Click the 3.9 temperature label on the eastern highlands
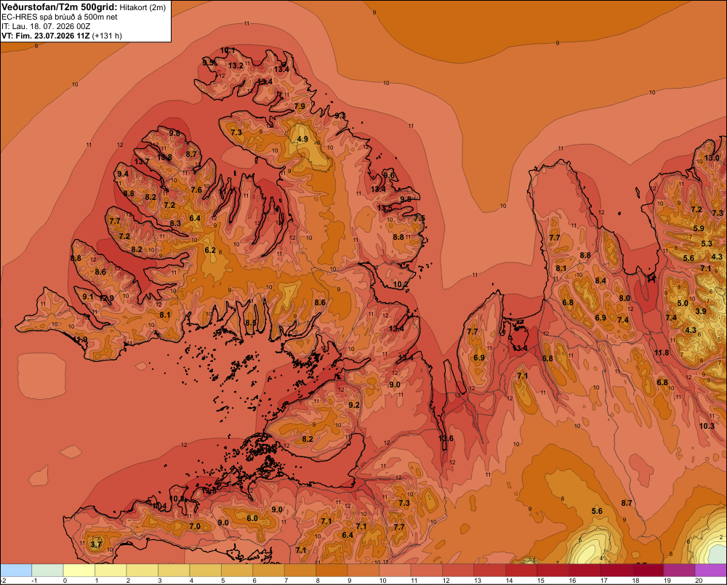 point(701,311)
